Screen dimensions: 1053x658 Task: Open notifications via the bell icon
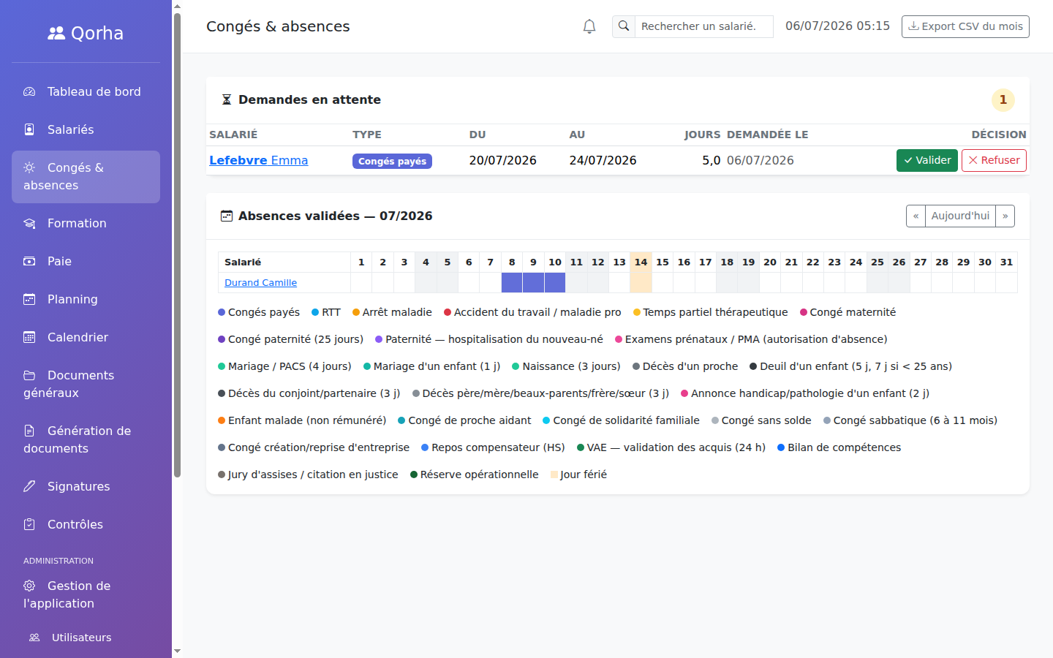point(589,26)
